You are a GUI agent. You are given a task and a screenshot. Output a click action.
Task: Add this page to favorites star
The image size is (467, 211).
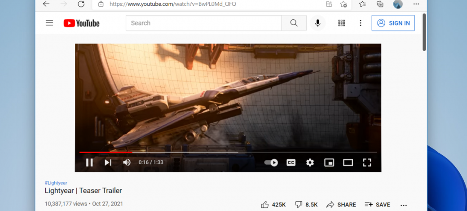point(344,4)
